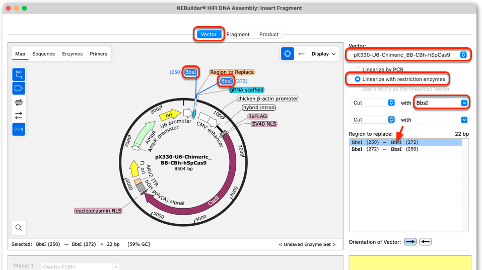This screenshot has height=270, width=482.
Task: Select region BbsI (250) — BbsI (272)
Action: tap(405, 142)
